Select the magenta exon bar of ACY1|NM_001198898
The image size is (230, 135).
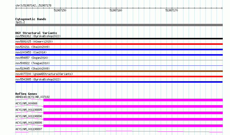tap(133, 126)
